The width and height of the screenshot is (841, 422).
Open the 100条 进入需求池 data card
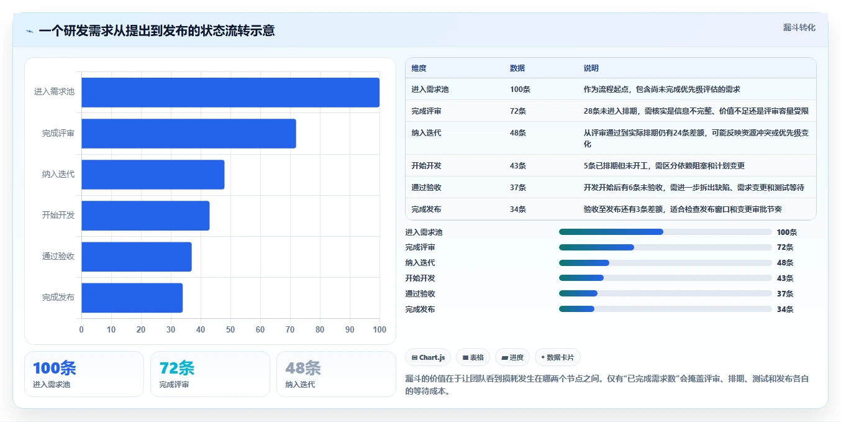coord(84,374)
